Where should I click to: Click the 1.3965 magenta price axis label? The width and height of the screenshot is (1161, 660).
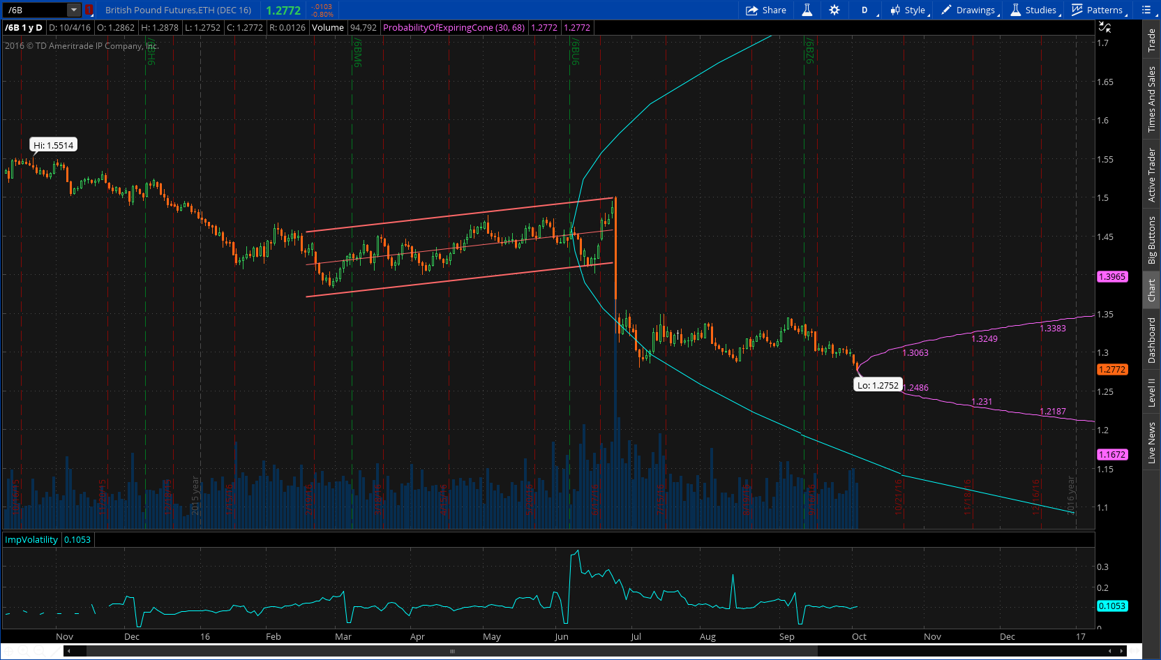click(1112, 277)
